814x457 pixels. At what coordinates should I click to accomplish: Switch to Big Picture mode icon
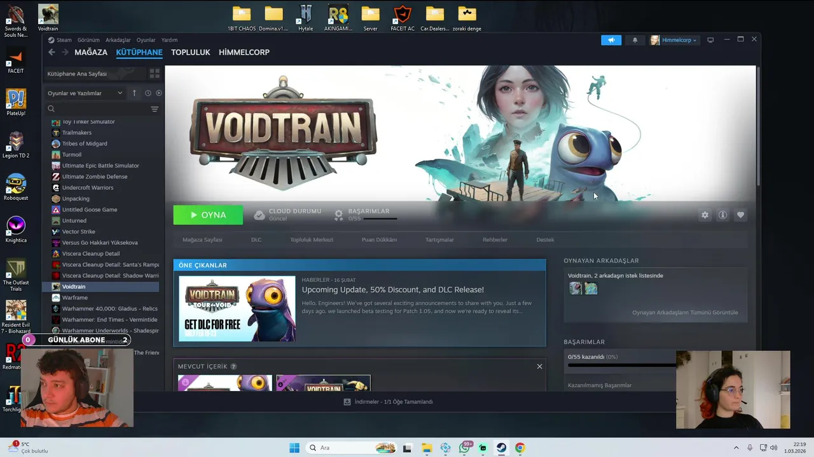(x=710, y=40)
